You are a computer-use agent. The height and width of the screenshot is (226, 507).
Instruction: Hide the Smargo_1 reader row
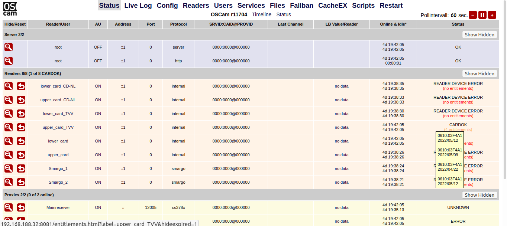9,168
